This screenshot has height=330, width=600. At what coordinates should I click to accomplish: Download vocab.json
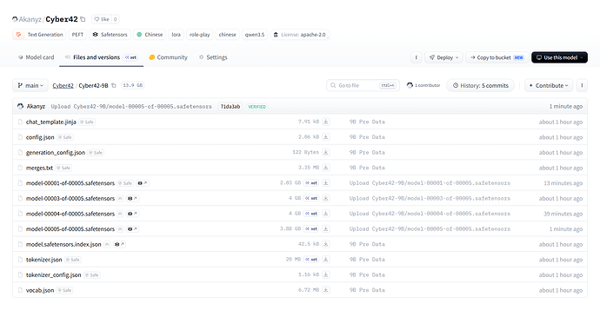click(x=325, y=290)
